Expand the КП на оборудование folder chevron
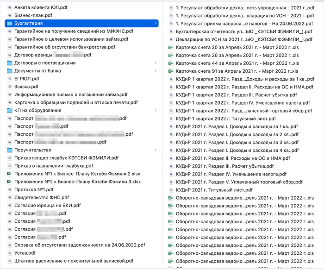The height and width of the screenshot is (270, 324). pos(156,110)
